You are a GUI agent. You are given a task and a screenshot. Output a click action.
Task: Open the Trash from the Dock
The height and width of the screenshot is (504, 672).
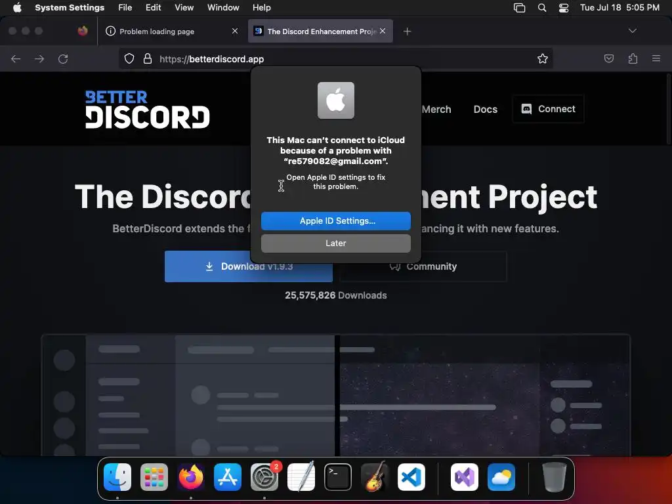[x=554, y=476]
